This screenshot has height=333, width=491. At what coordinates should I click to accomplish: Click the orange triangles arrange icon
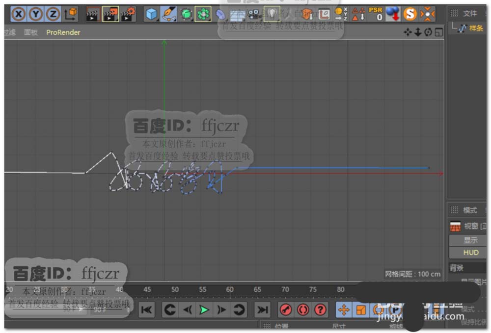(x=358, y=14)
